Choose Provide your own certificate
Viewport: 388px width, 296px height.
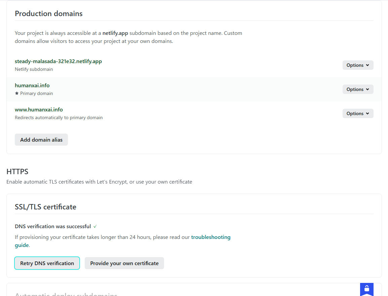[x=124, y=263]
